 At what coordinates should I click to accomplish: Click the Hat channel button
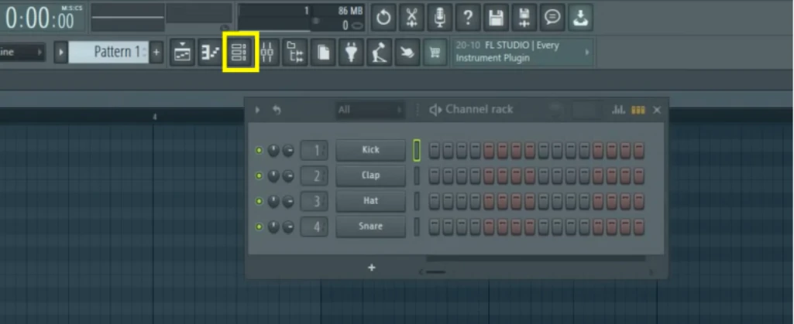(370, 201)
